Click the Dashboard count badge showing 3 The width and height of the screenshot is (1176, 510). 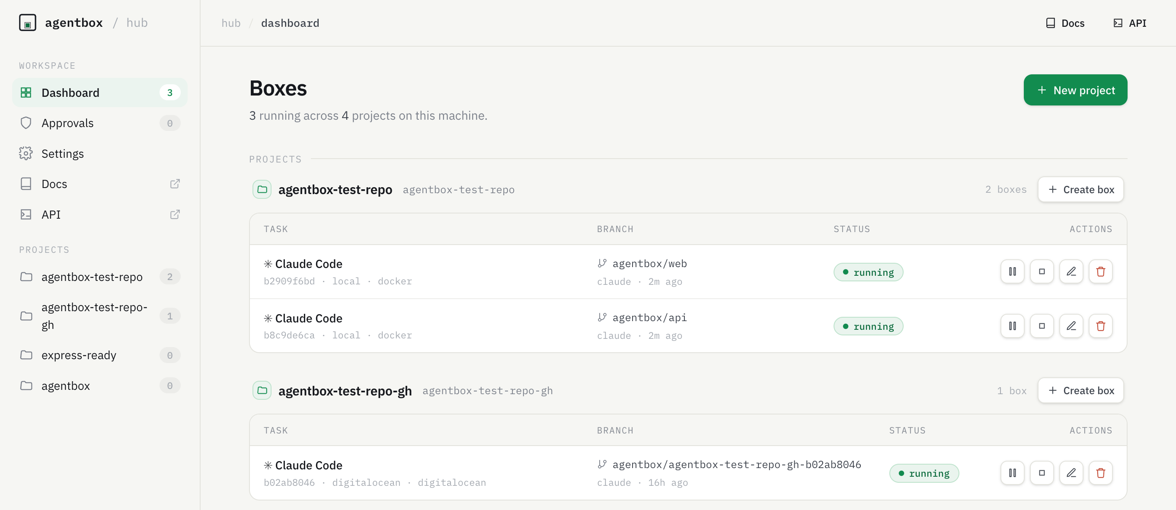[x=170, y=92]
